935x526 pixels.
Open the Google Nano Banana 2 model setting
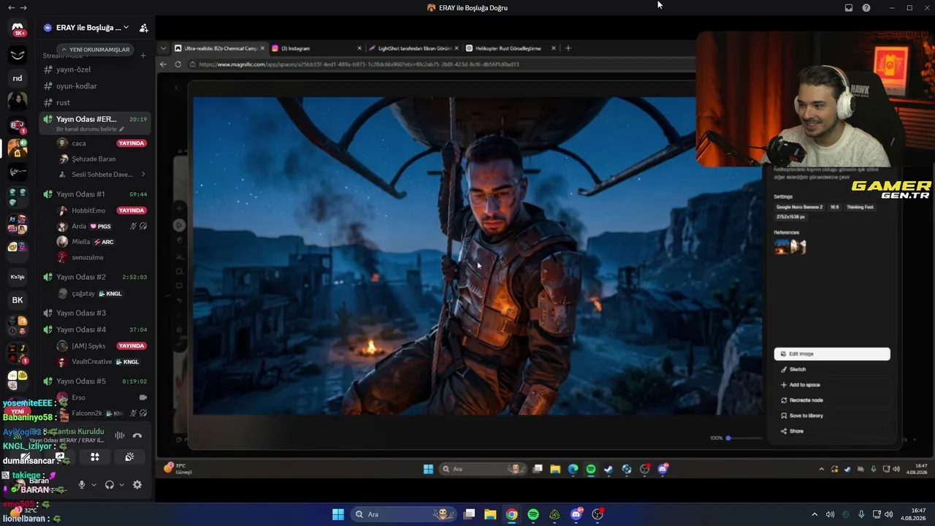[x=798, y=207]
